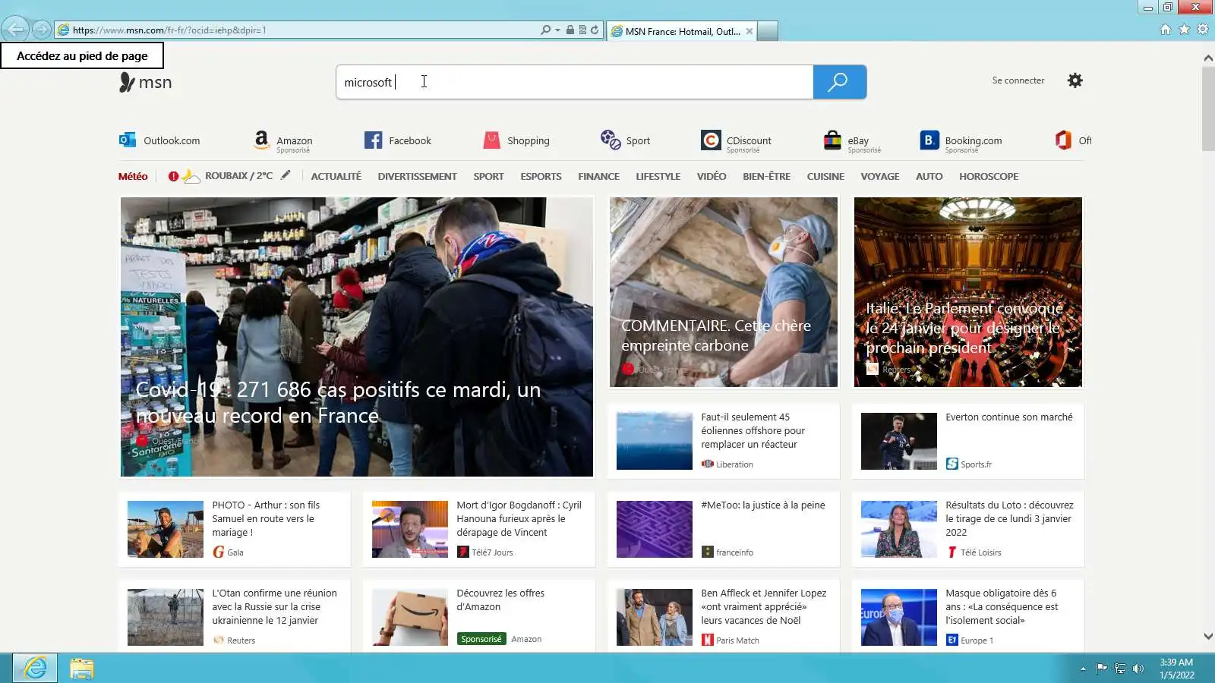Open Shopping shortcut icon

tap(492, 140)
